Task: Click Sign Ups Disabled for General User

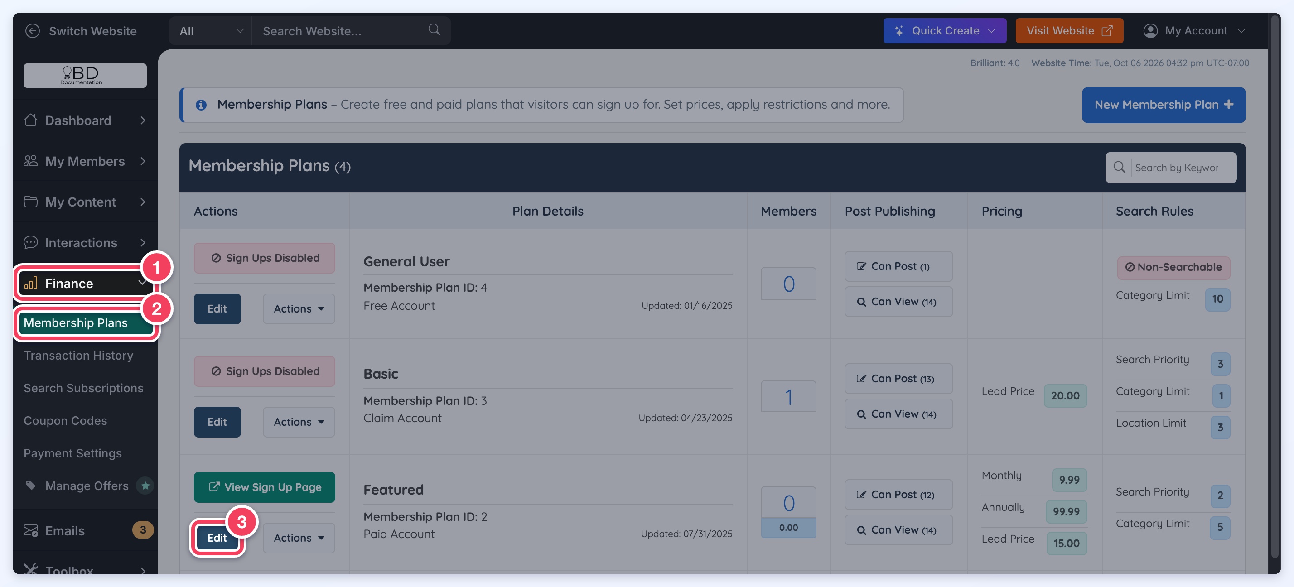Action: 264,258
